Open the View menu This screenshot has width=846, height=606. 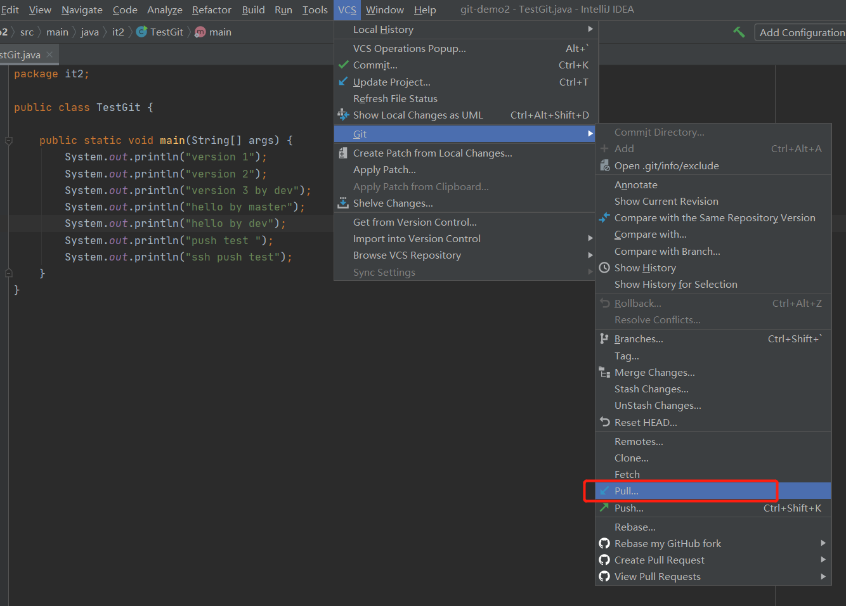point(40,10)
